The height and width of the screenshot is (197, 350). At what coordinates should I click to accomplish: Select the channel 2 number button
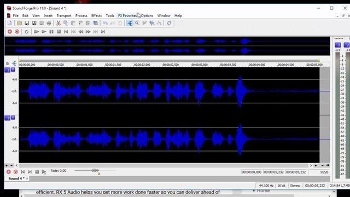tap(7, 118)
